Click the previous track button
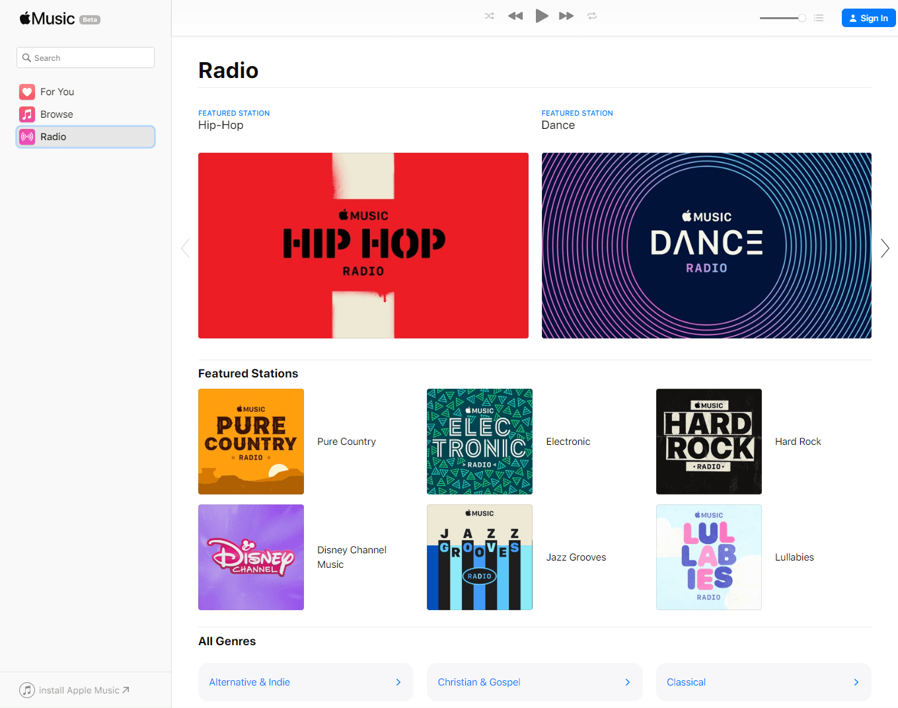 click(x=515, y=16)
